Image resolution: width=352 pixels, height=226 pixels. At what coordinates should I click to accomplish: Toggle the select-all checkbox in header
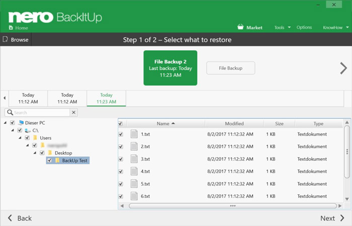click(121, 124)
